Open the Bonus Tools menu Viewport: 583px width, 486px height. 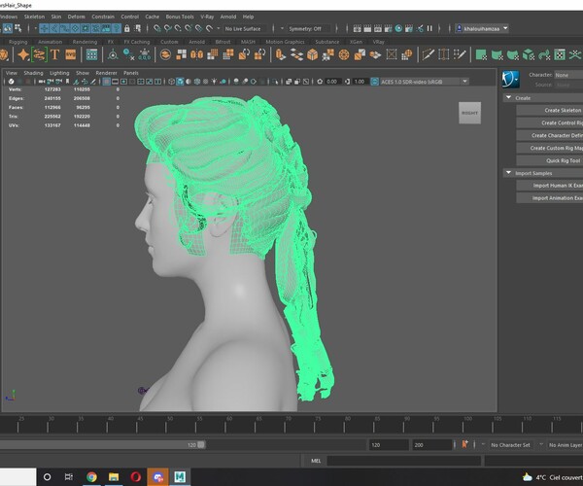(180, 17)
